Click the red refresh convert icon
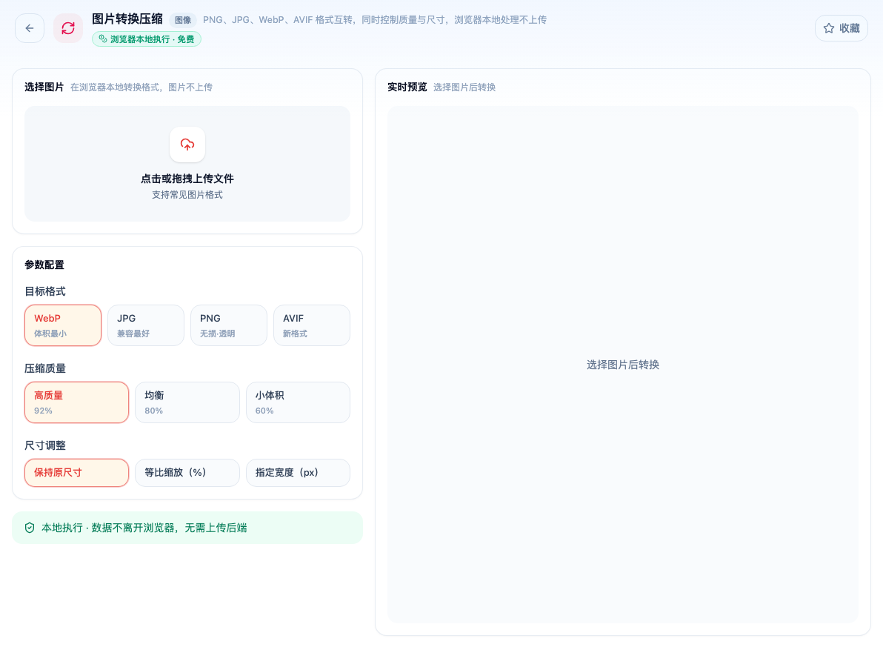 pyautogui.click(x=68, y=28)
